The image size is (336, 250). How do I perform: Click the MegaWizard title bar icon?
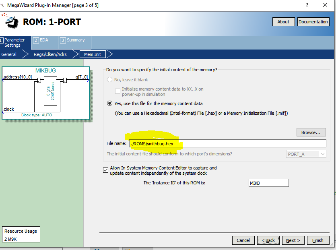3,5
